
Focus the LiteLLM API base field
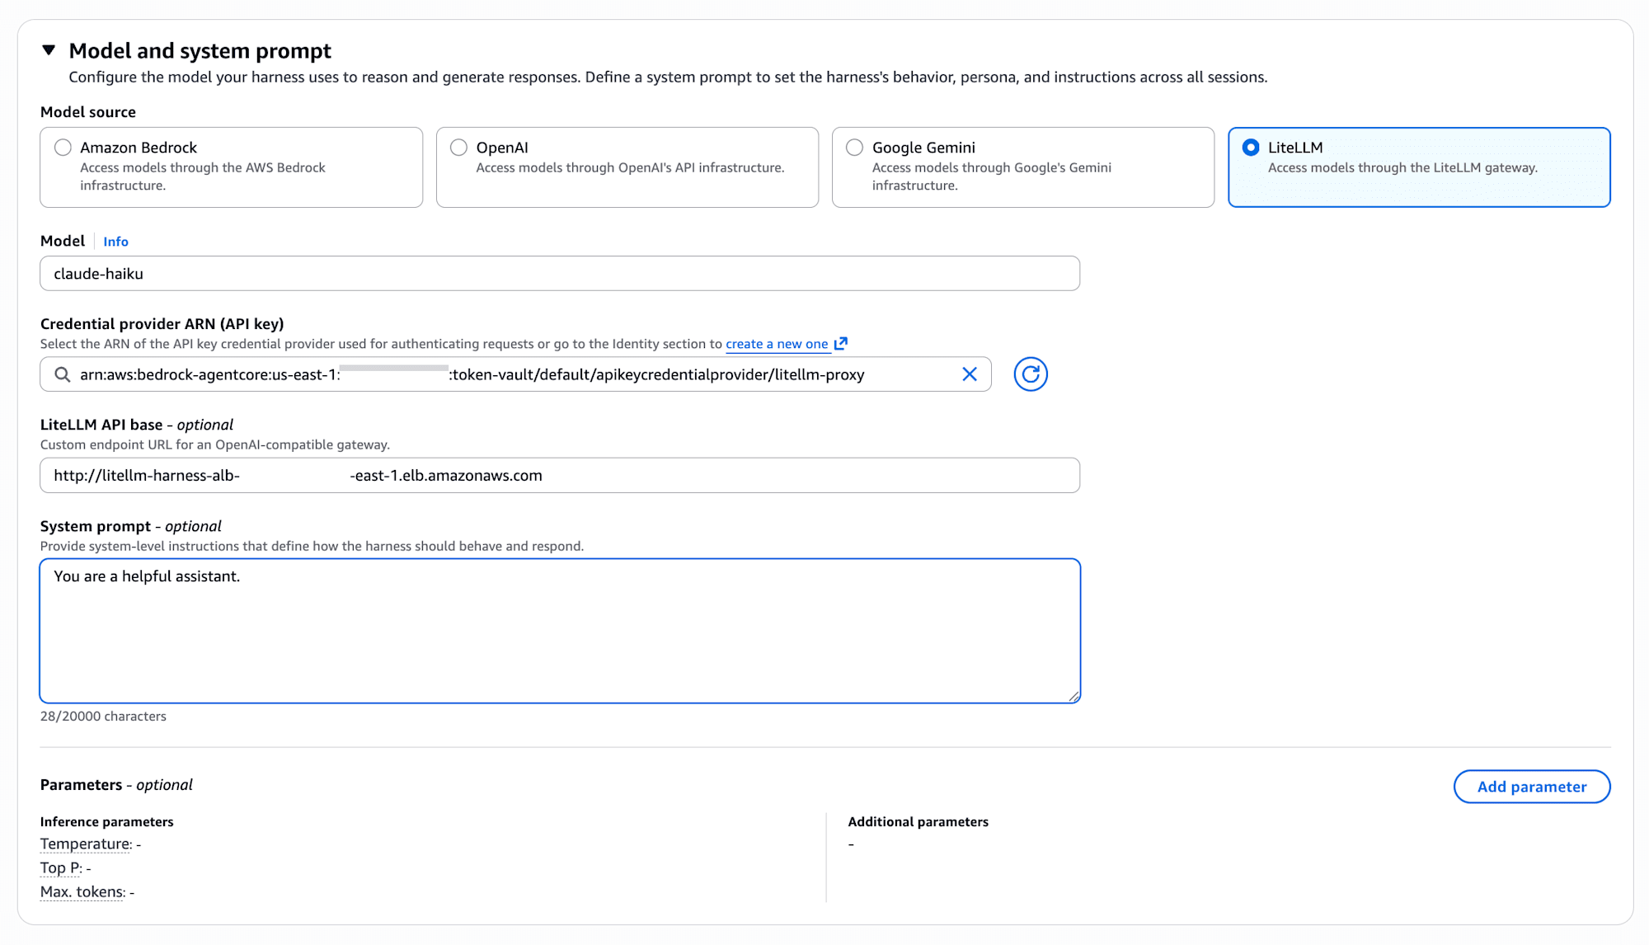tap(560, 476)
